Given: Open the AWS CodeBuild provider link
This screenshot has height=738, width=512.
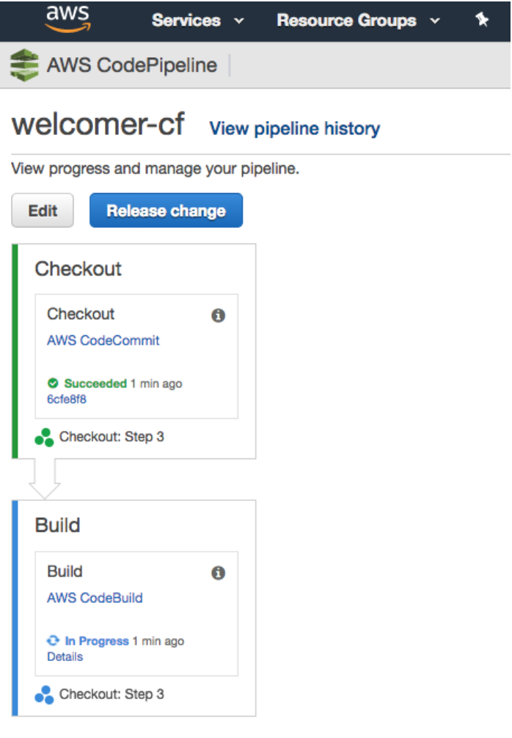Looking at the screenshot, I should click(95, 598).
